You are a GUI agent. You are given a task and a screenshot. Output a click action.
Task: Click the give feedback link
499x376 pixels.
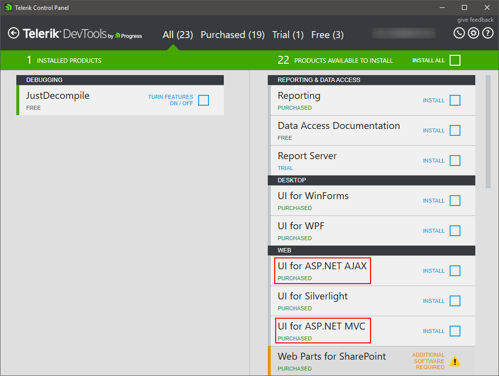pyautogui.click(x=475, y=20)
